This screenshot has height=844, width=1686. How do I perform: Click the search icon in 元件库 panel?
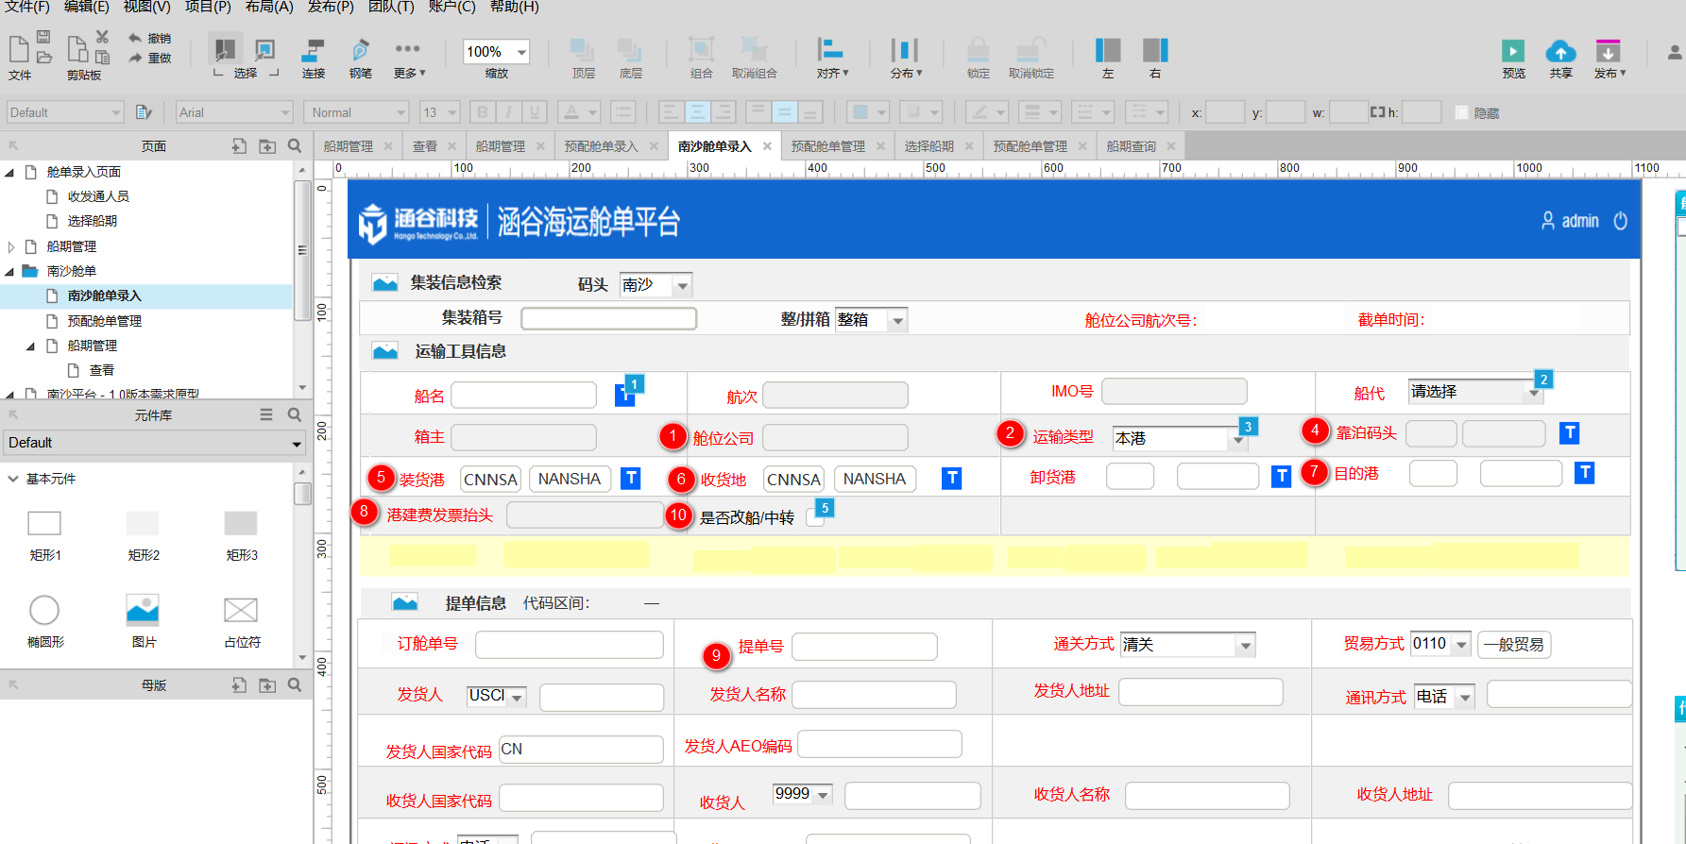click(295, 414)
